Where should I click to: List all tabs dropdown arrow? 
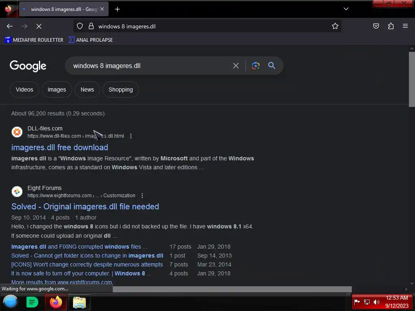click(346, 9)
